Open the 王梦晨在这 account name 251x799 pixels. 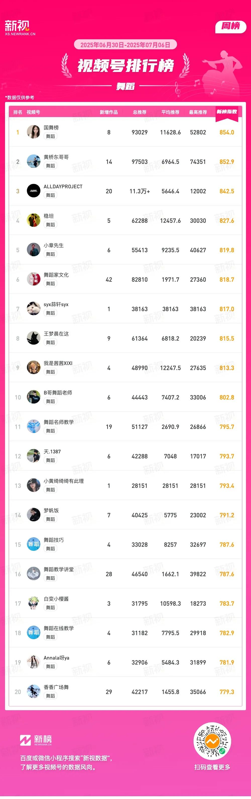[x=56, y=334]
